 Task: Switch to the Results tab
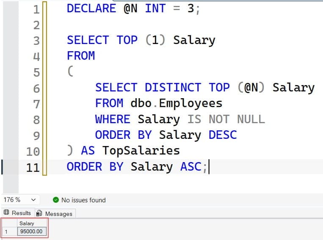tap(18, 213)
